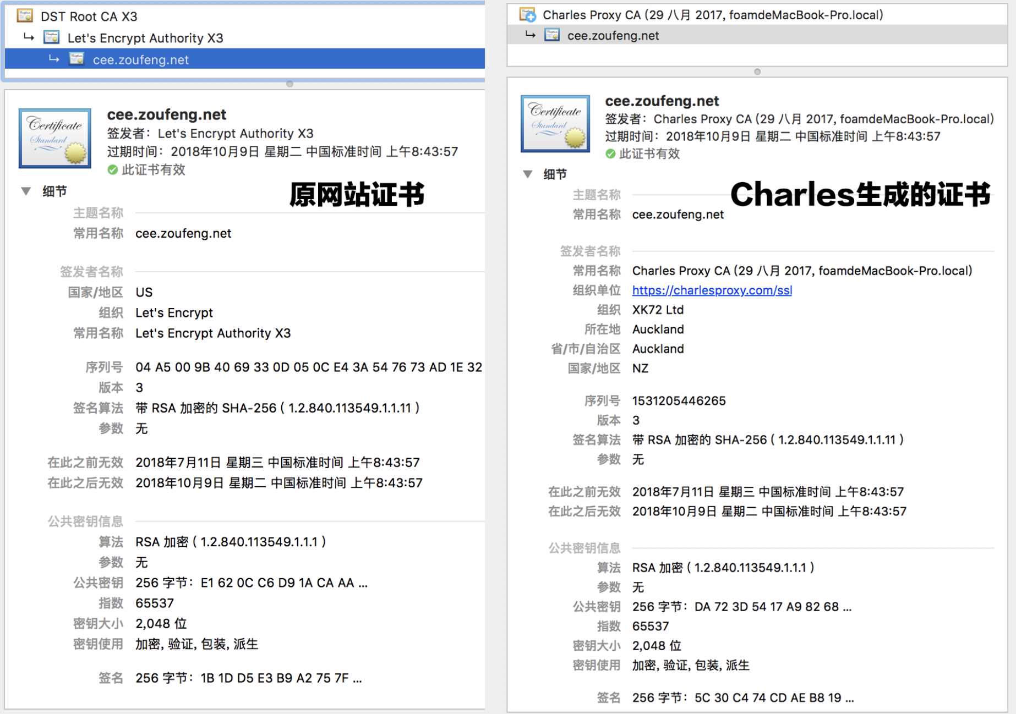Click the split divider handle in Charles window

tap(757, 72)
